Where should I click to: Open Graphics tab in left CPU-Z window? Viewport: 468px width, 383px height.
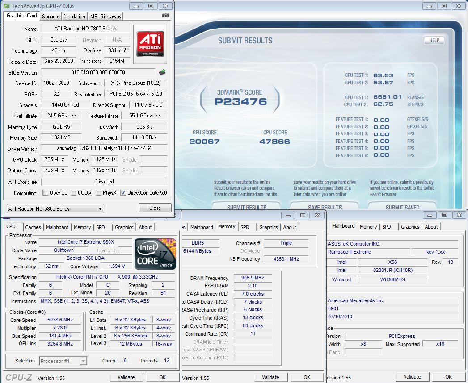(x=124, y=227)
